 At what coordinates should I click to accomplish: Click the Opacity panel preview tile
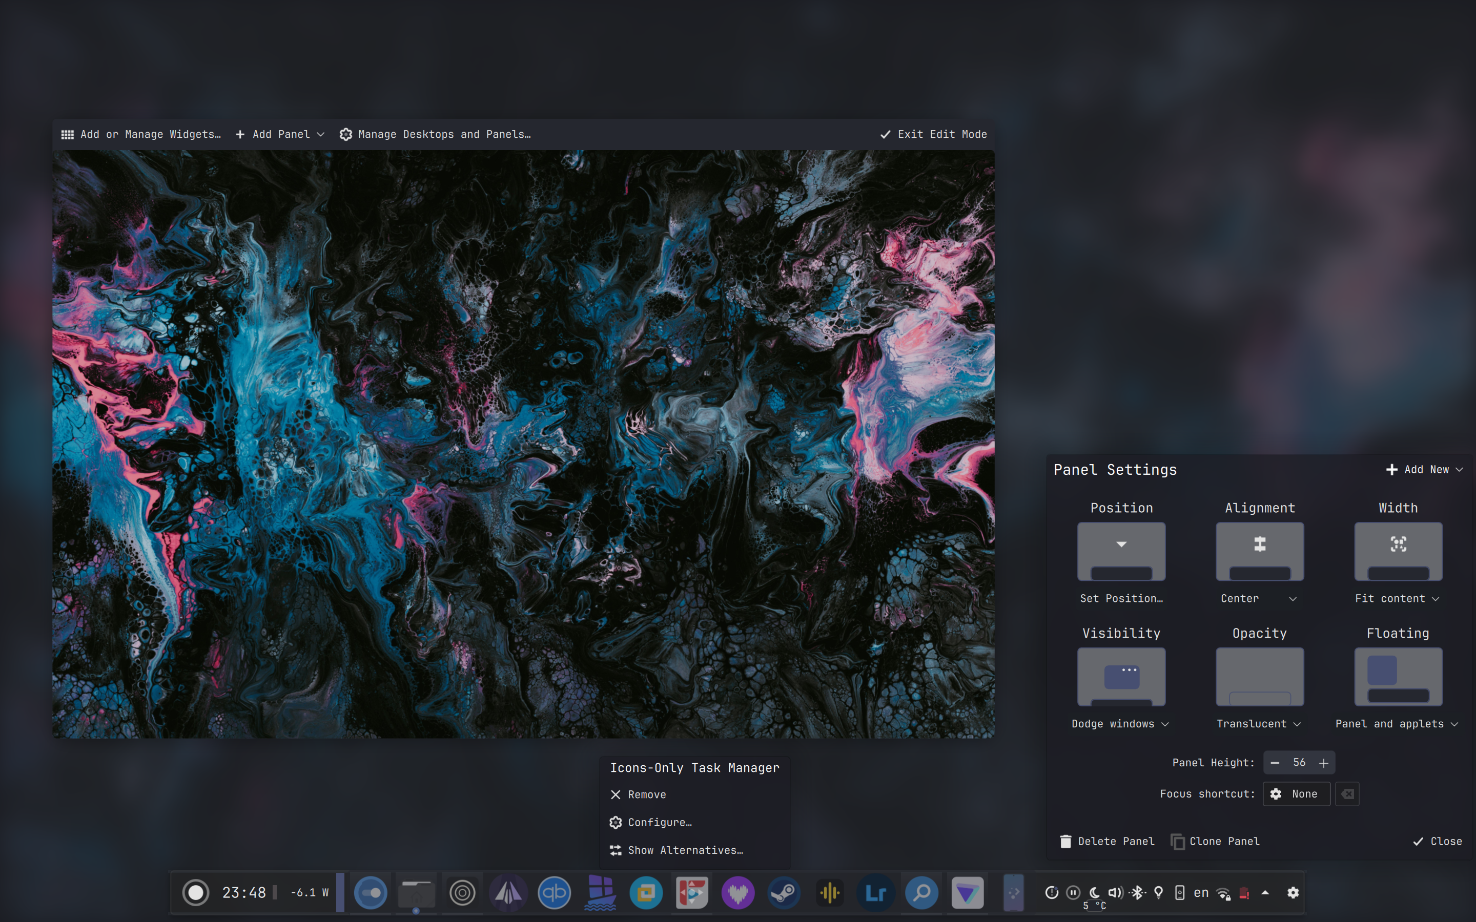(x=1260, y=676)
